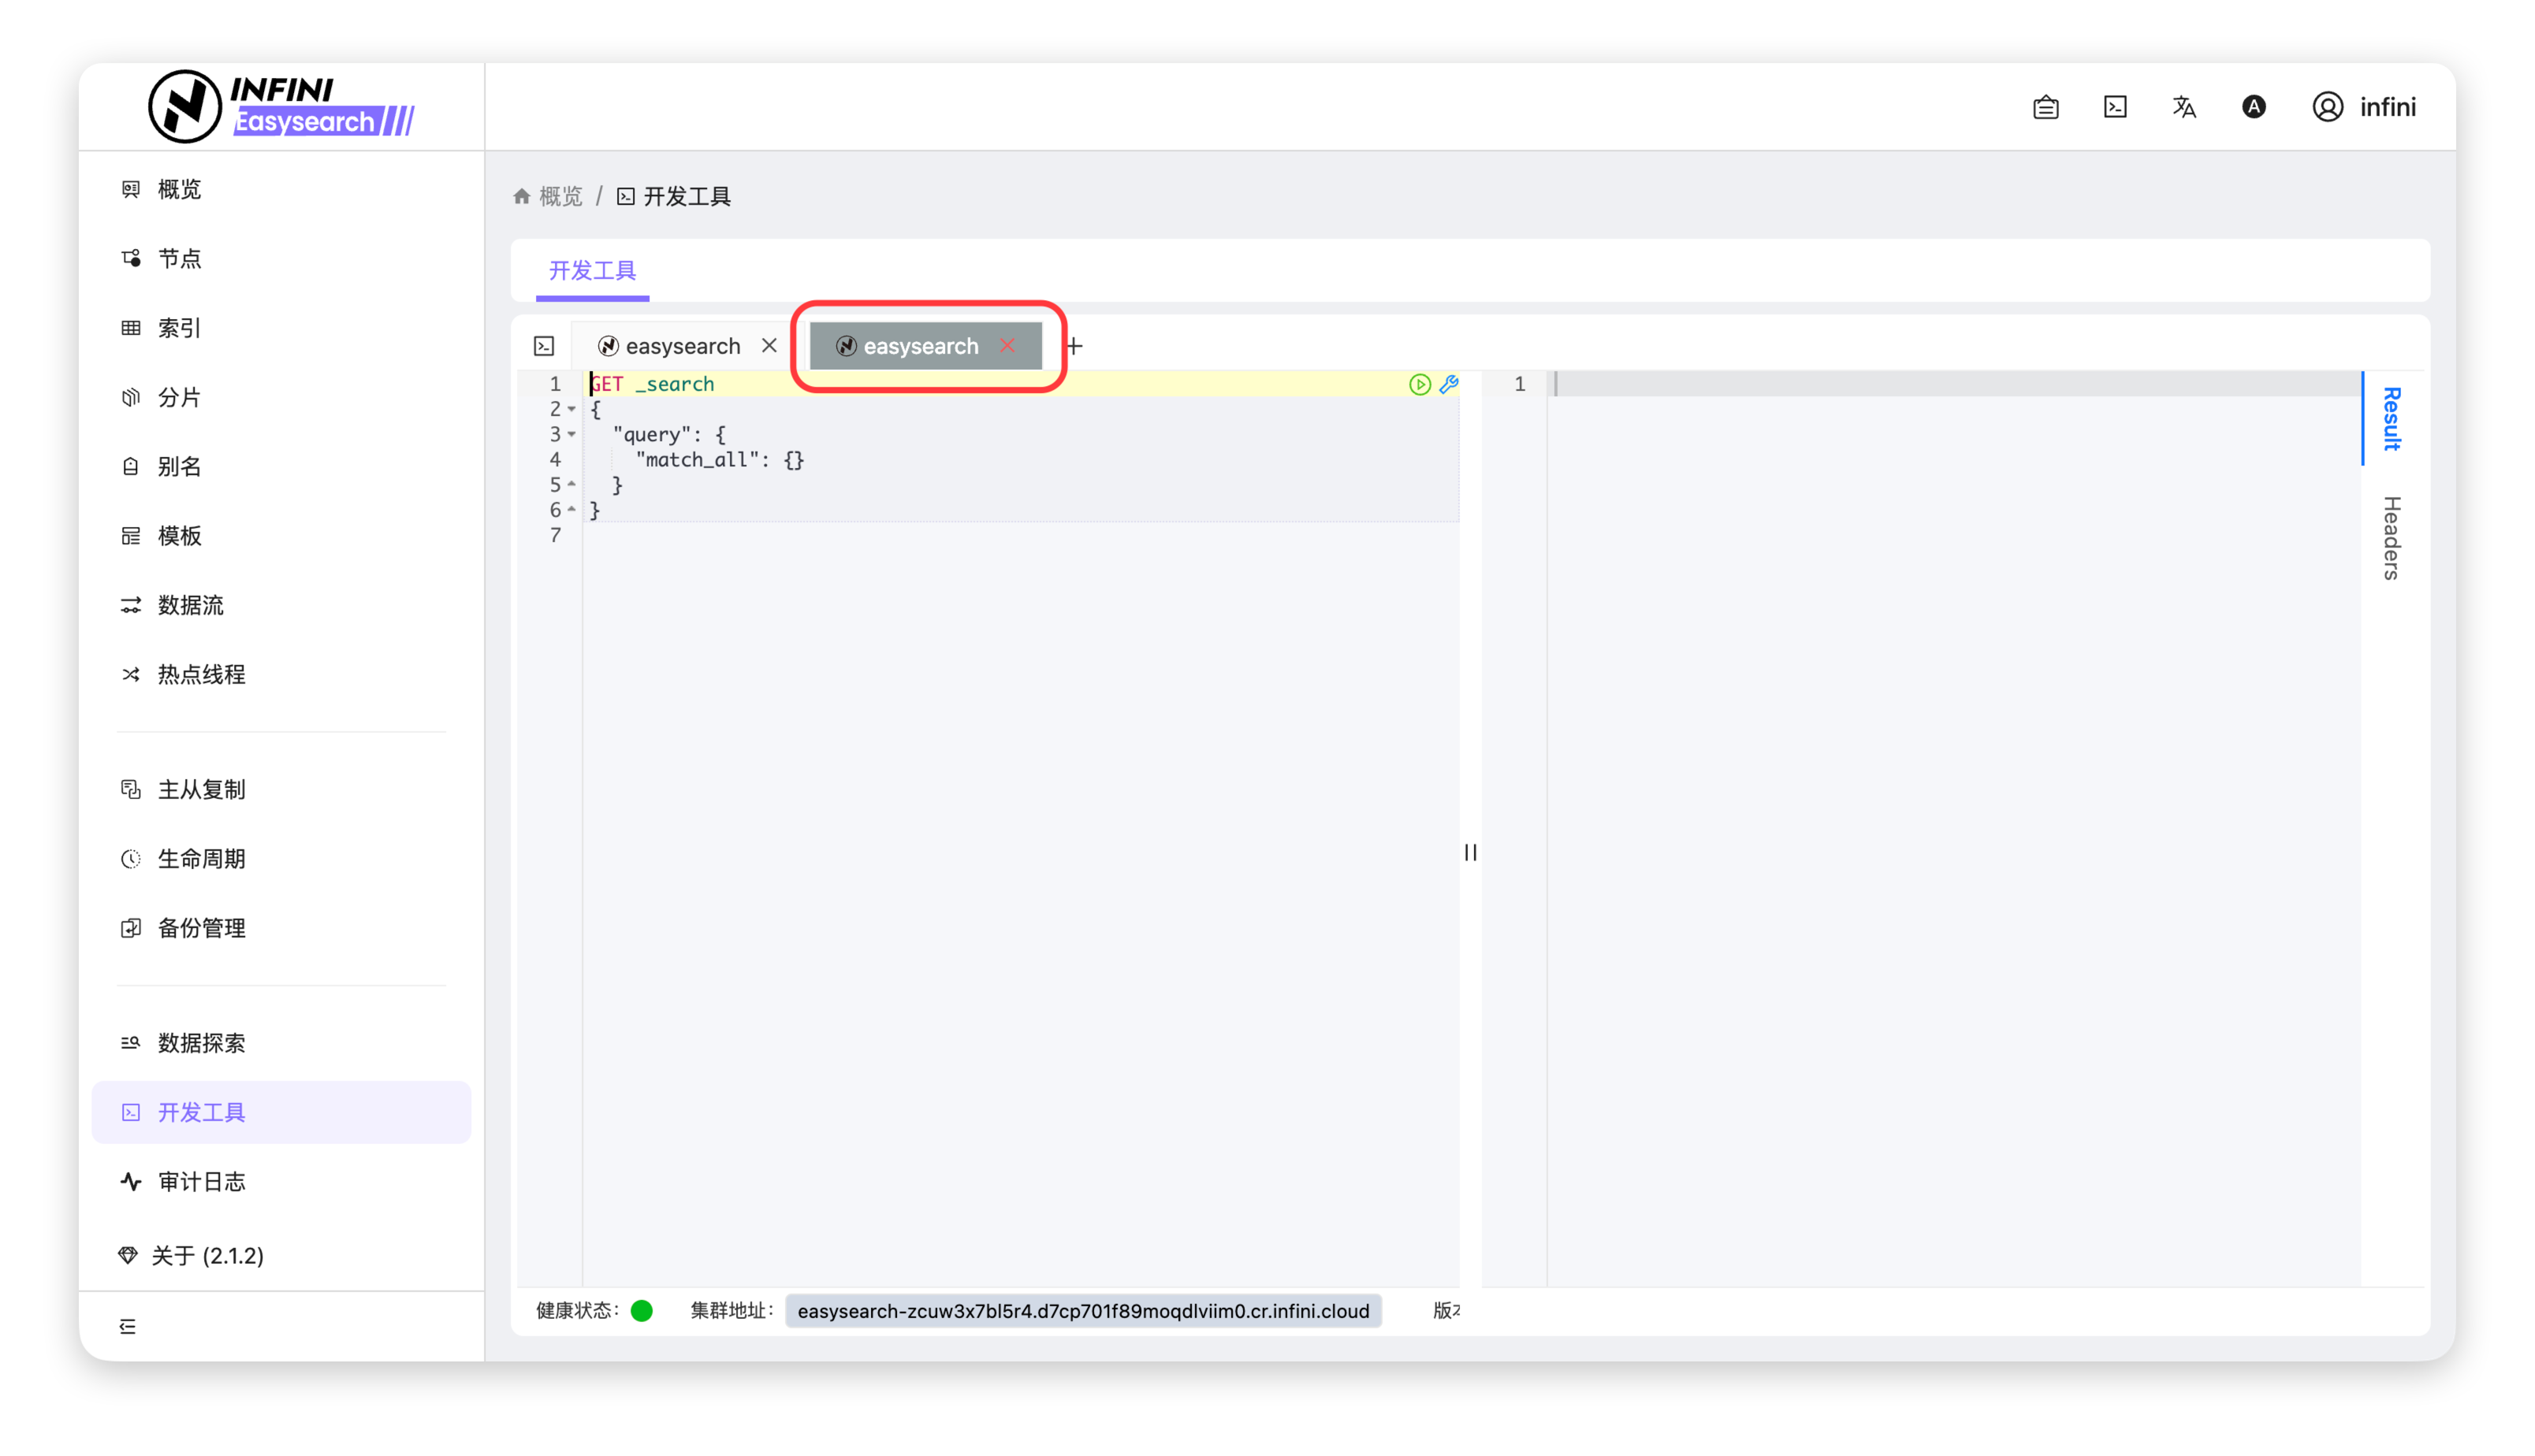Click fold arrow on line 6
The height and width of the screenshot is (1456, 2535).
click(572, 510)
